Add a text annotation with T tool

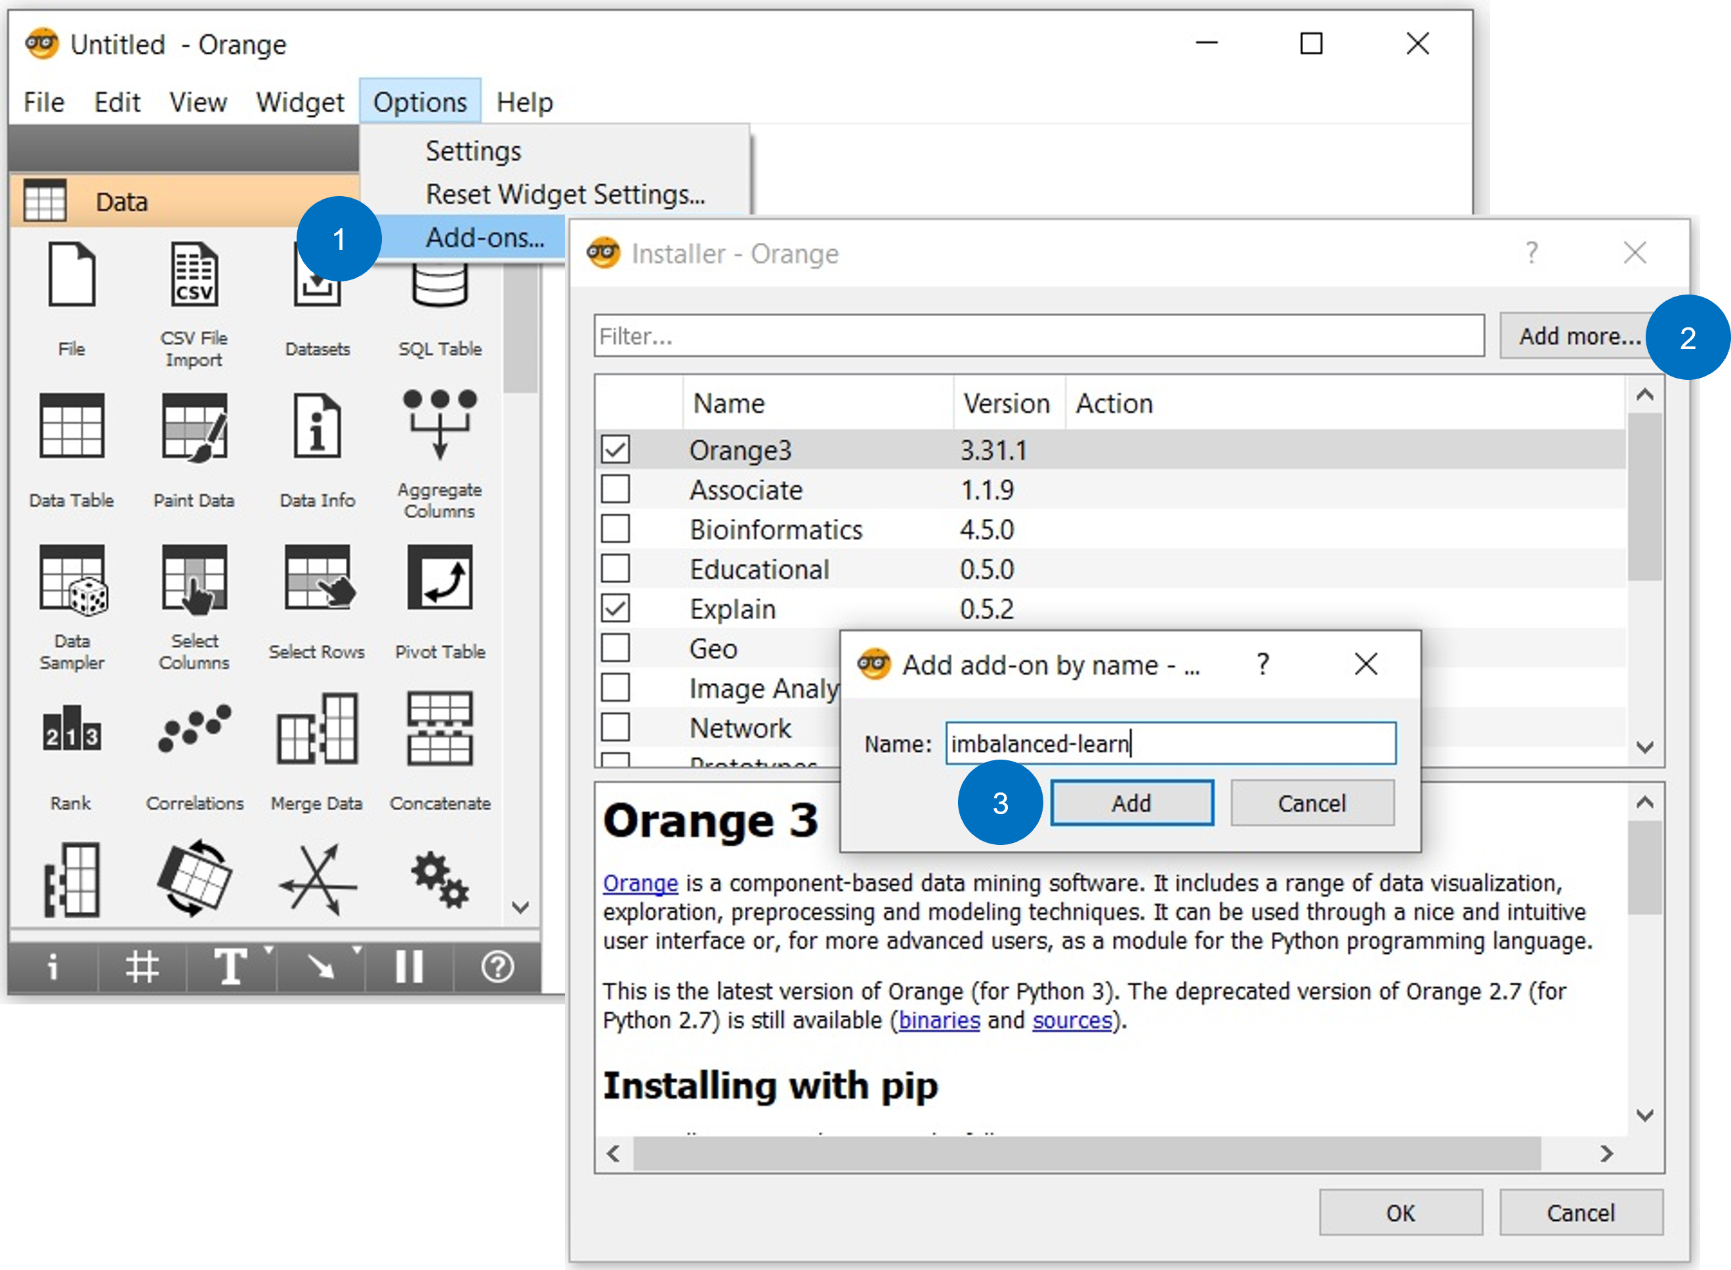pos(228,966)
